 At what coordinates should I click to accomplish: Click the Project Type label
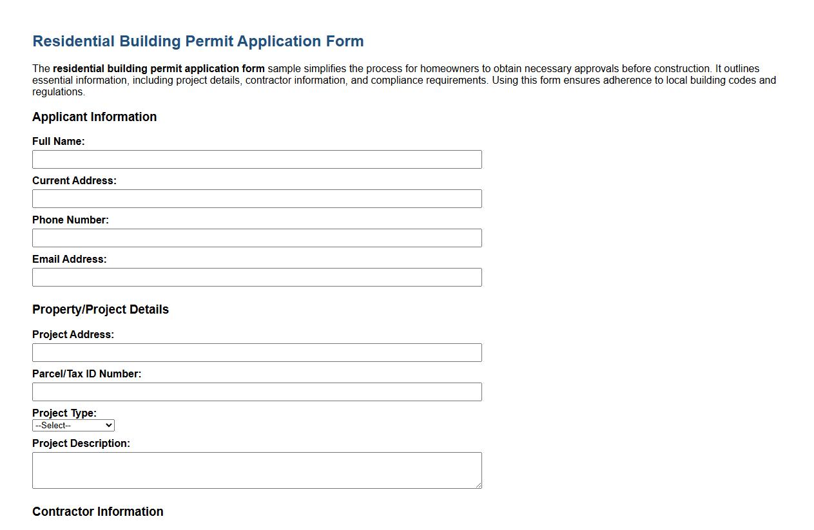tap(64, 413)
